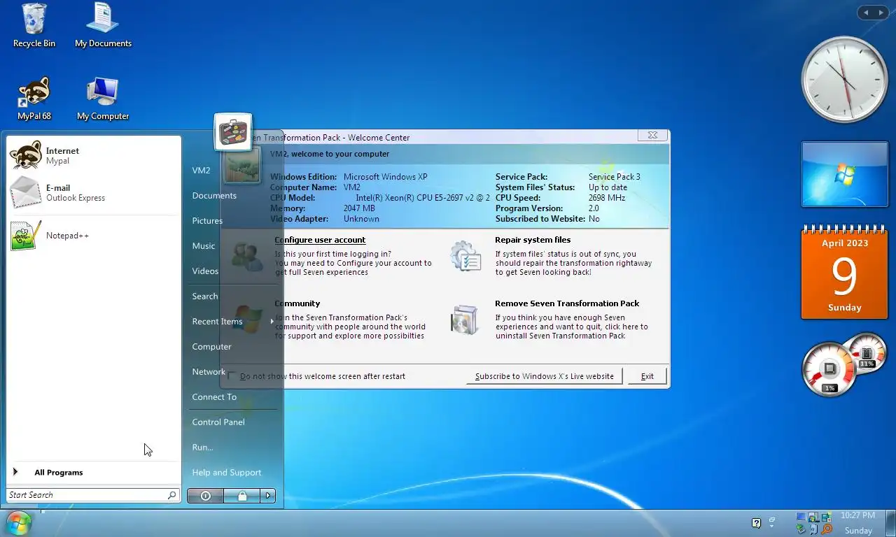Close the Welcome Center window
The image size is (896, 537).
tap(652, 135)
